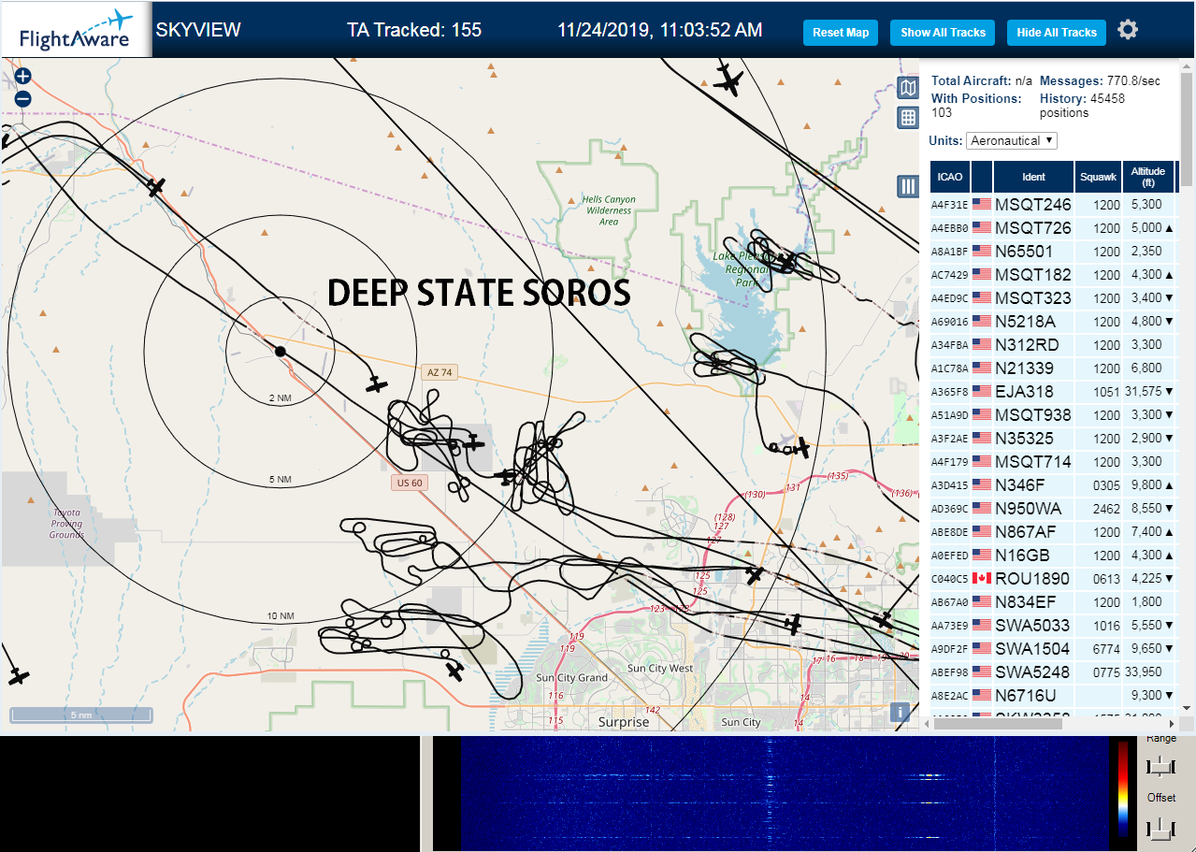Click the sidebar vertical scrollbar thumb
1196x852 pixels.
(x=1188, y=131)
